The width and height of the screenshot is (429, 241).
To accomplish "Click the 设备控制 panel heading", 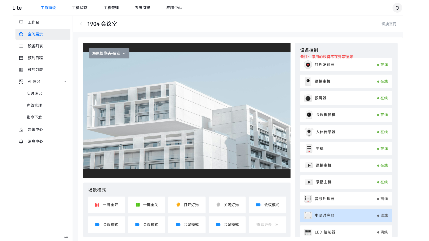I will 309,50.
